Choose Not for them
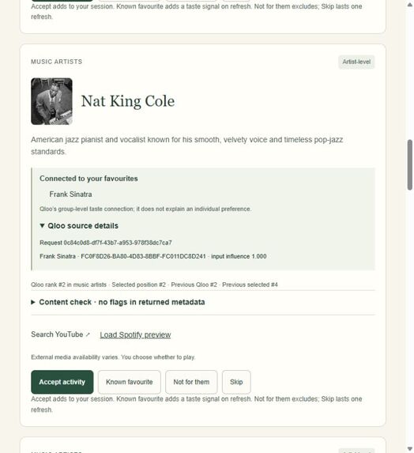This screenshot has height=453, width=414. [191, 382]
